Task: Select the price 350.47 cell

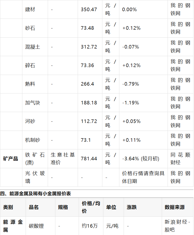Action: click(x=89, y=9)
